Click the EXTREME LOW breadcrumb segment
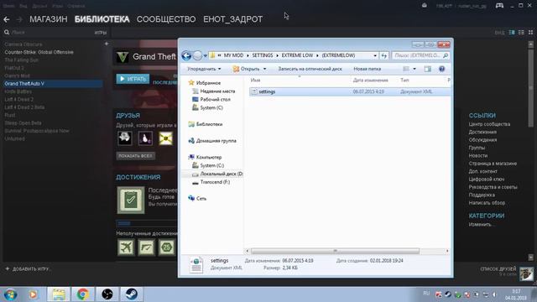The height and width of the screenshot is (302, 537). point(297,55)
